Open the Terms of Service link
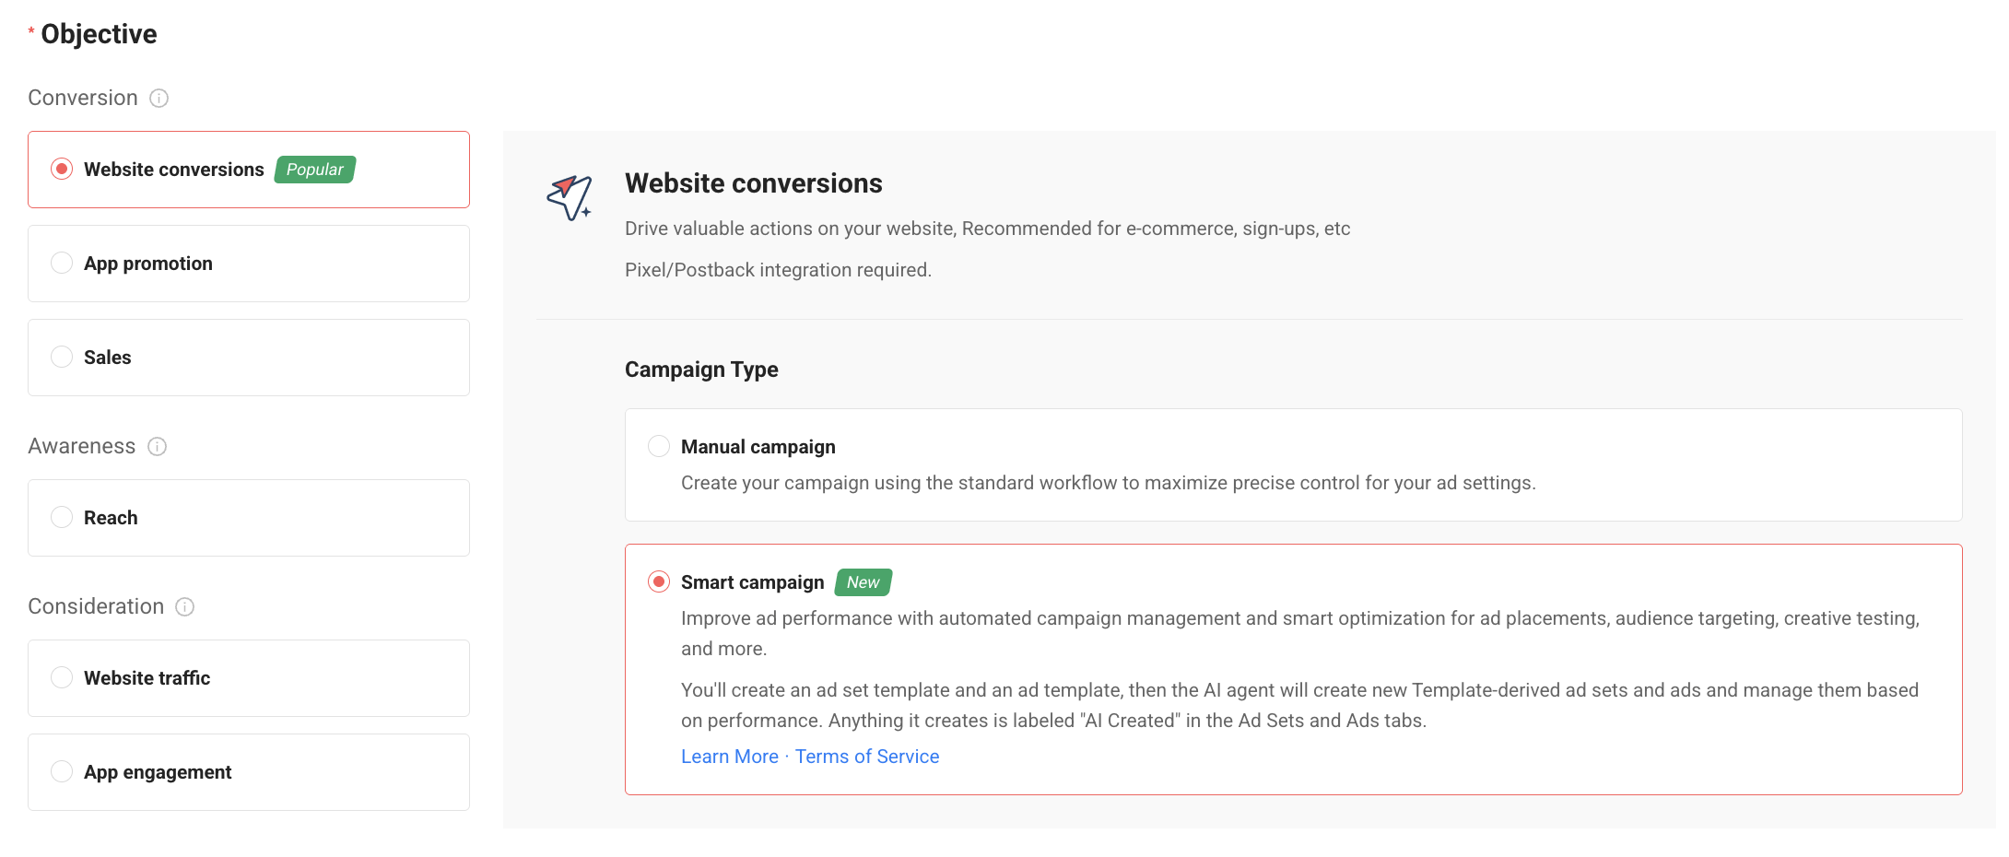Screen dimensions: 2009x857 click(867, 757)
